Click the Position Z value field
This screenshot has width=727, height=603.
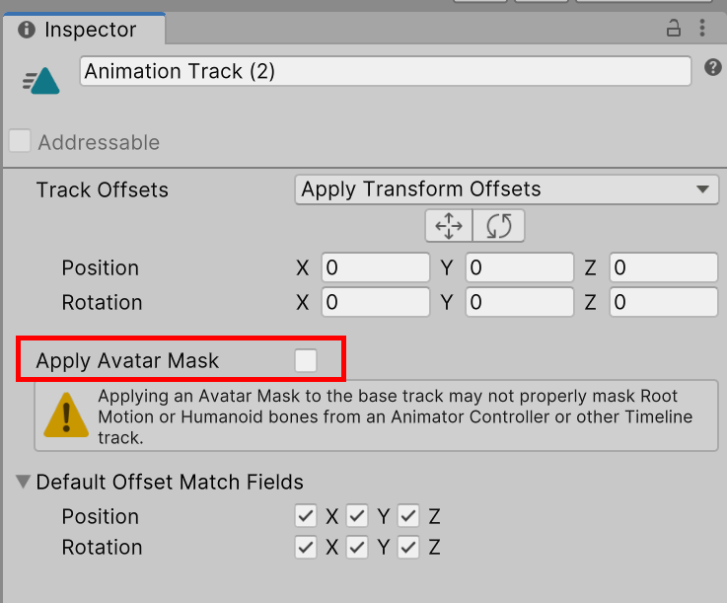tap(663, 267)
